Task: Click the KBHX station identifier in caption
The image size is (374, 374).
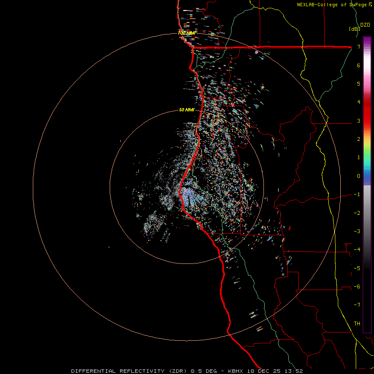Action: [236, 371]
